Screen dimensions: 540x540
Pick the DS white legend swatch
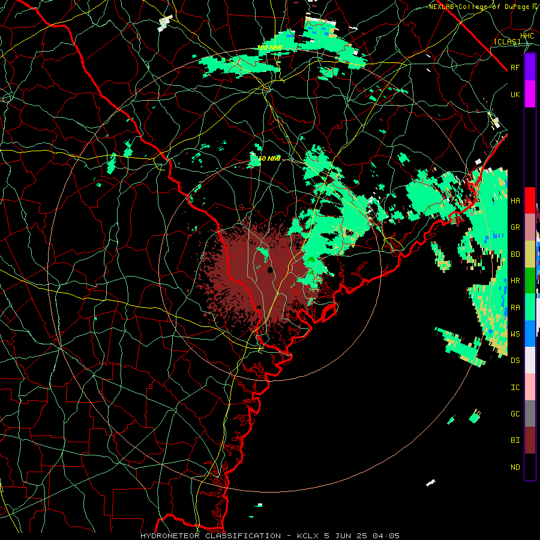pyautogui.click(x=530, y=360)
